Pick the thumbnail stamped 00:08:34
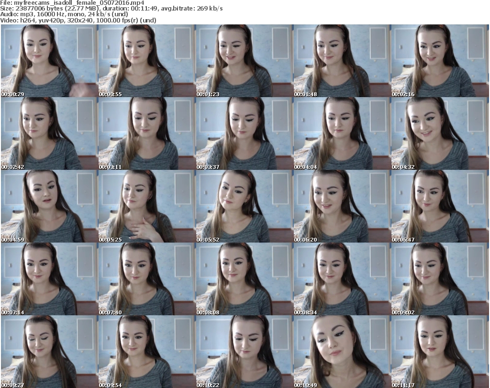 click(342, 279)
